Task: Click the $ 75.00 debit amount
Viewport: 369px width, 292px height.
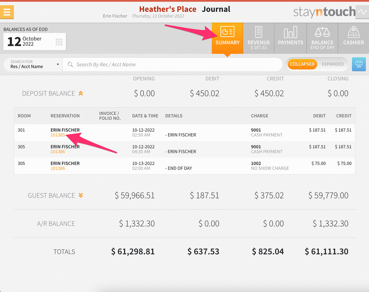Action: click(318, 163)
